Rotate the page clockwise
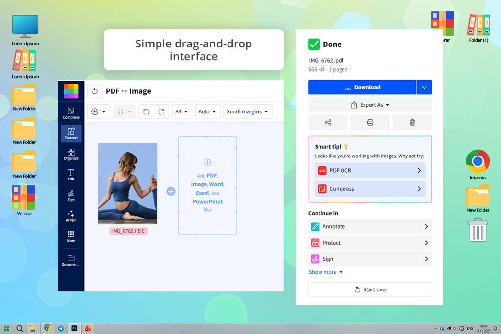This screenshot has width=501, height=334. tap(161, 112)
